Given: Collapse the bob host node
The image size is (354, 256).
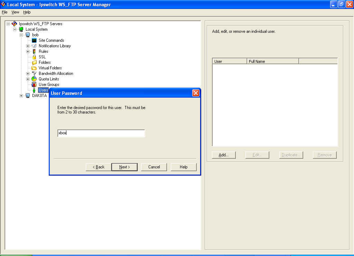Looking at the screenshot, I should click(x=21, y=35).
